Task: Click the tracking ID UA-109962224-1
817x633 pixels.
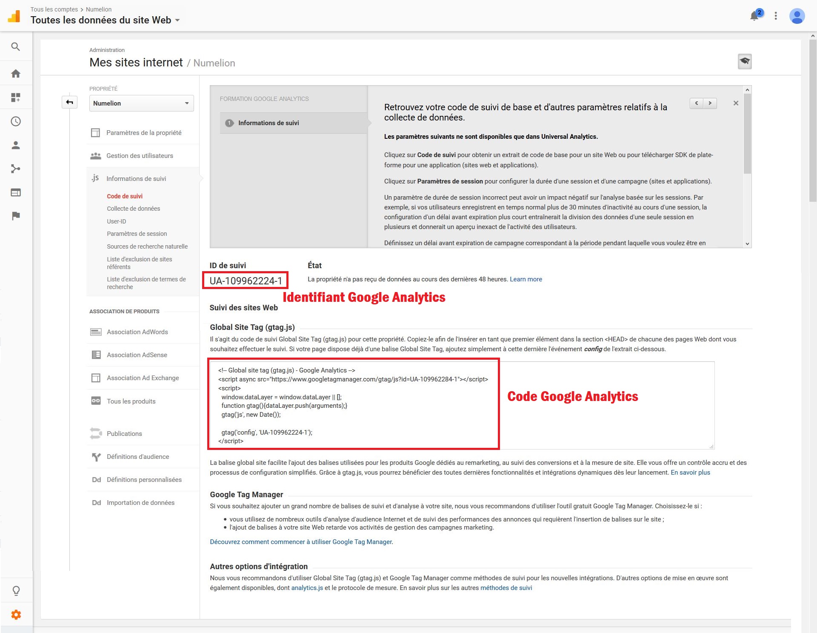Action: click(x=246, y=281)
